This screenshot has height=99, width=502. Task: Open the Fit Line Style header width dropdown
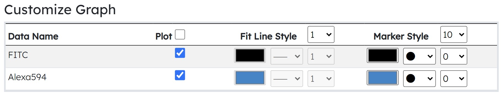321,34
